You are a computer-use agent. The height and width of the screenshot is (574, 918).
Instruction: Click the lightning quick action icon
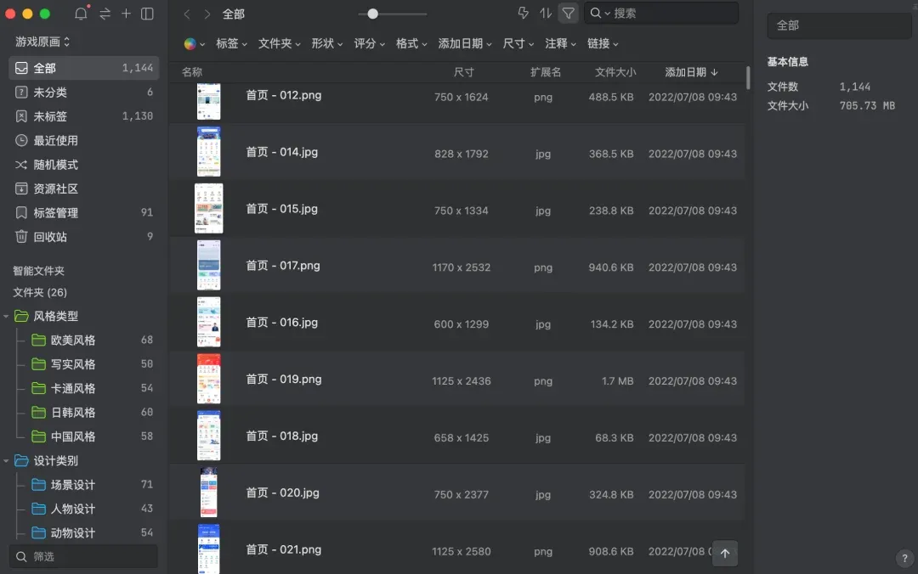click(x=523, y=13)
